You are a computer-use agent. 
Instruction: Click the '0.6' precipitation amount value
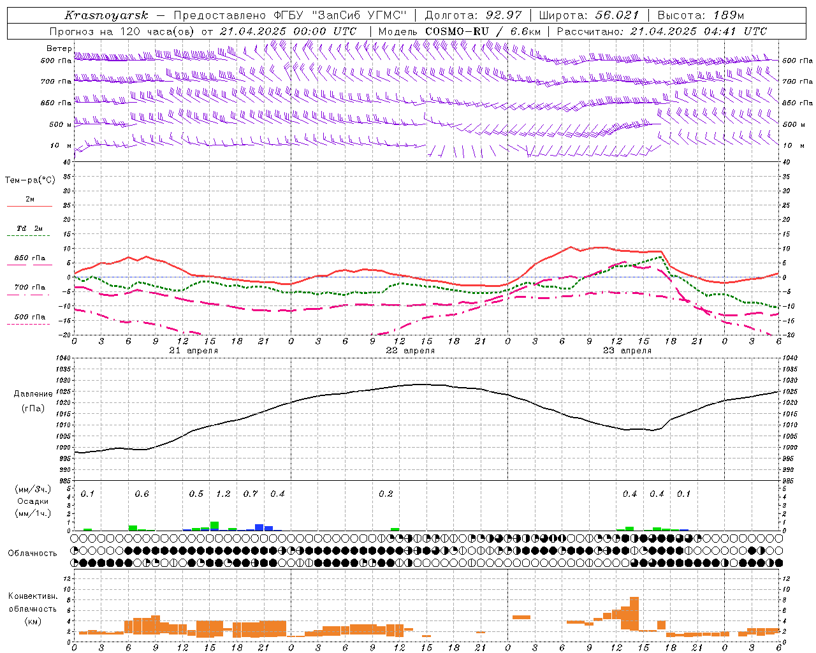(142, 494)
